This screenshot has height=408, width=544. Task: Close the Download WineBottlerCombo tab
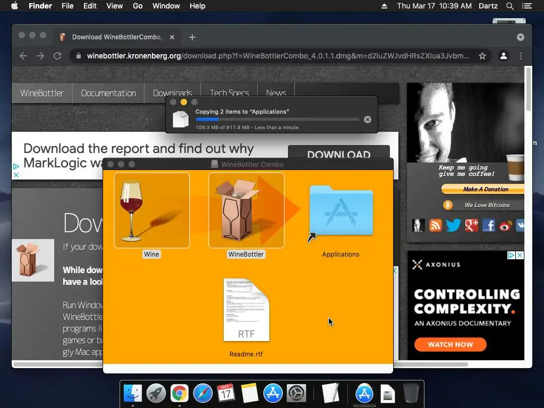[172, 37]
